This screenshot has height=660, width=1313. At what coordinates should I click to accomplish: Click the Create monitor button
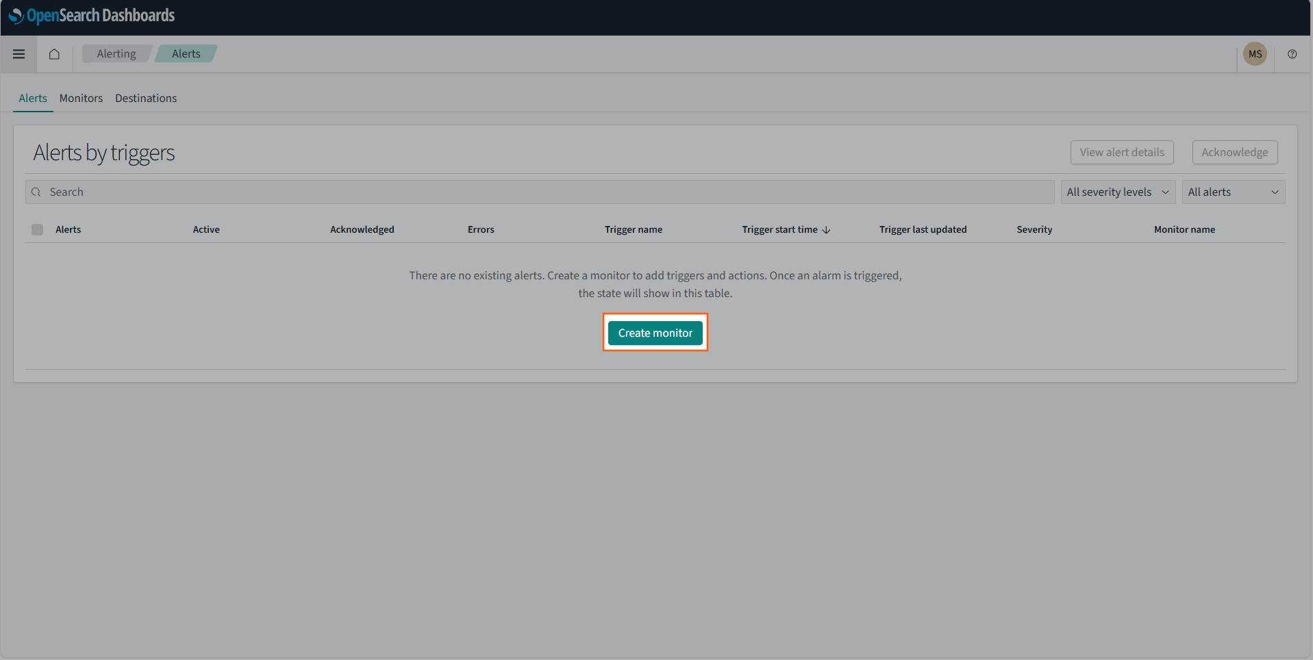pyautogui.click(x=655, y=333)
